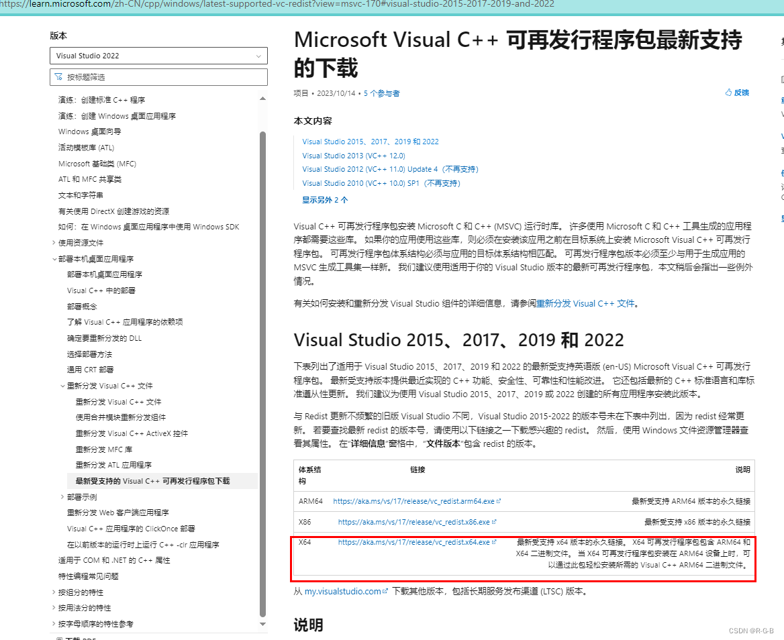The height and width of the screenshot is (640, 784).
Task: Click the browser address bar URL
Action: (x=277, y=4)
